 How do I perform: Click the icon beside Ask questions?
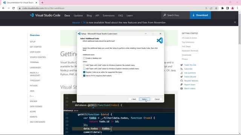(x=182, y=73)
